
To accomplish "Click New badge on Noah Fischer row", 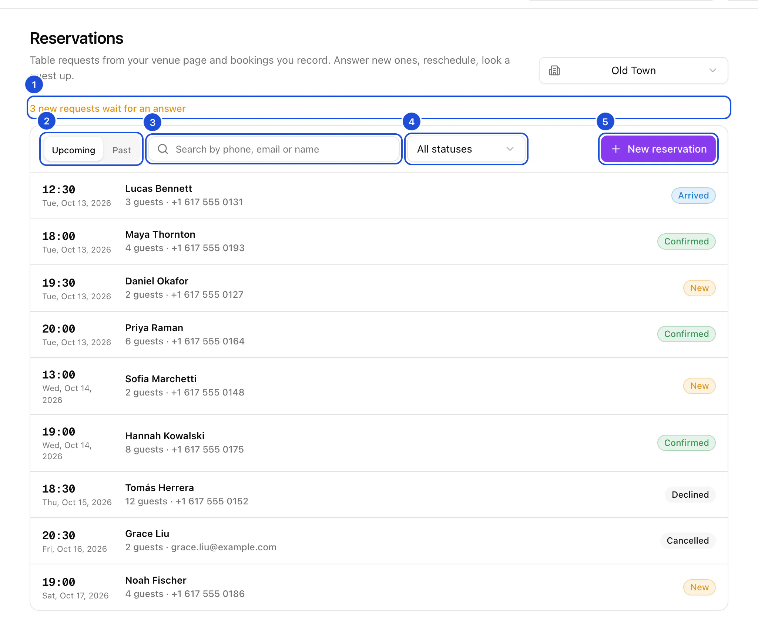I will tap(699, 587).
